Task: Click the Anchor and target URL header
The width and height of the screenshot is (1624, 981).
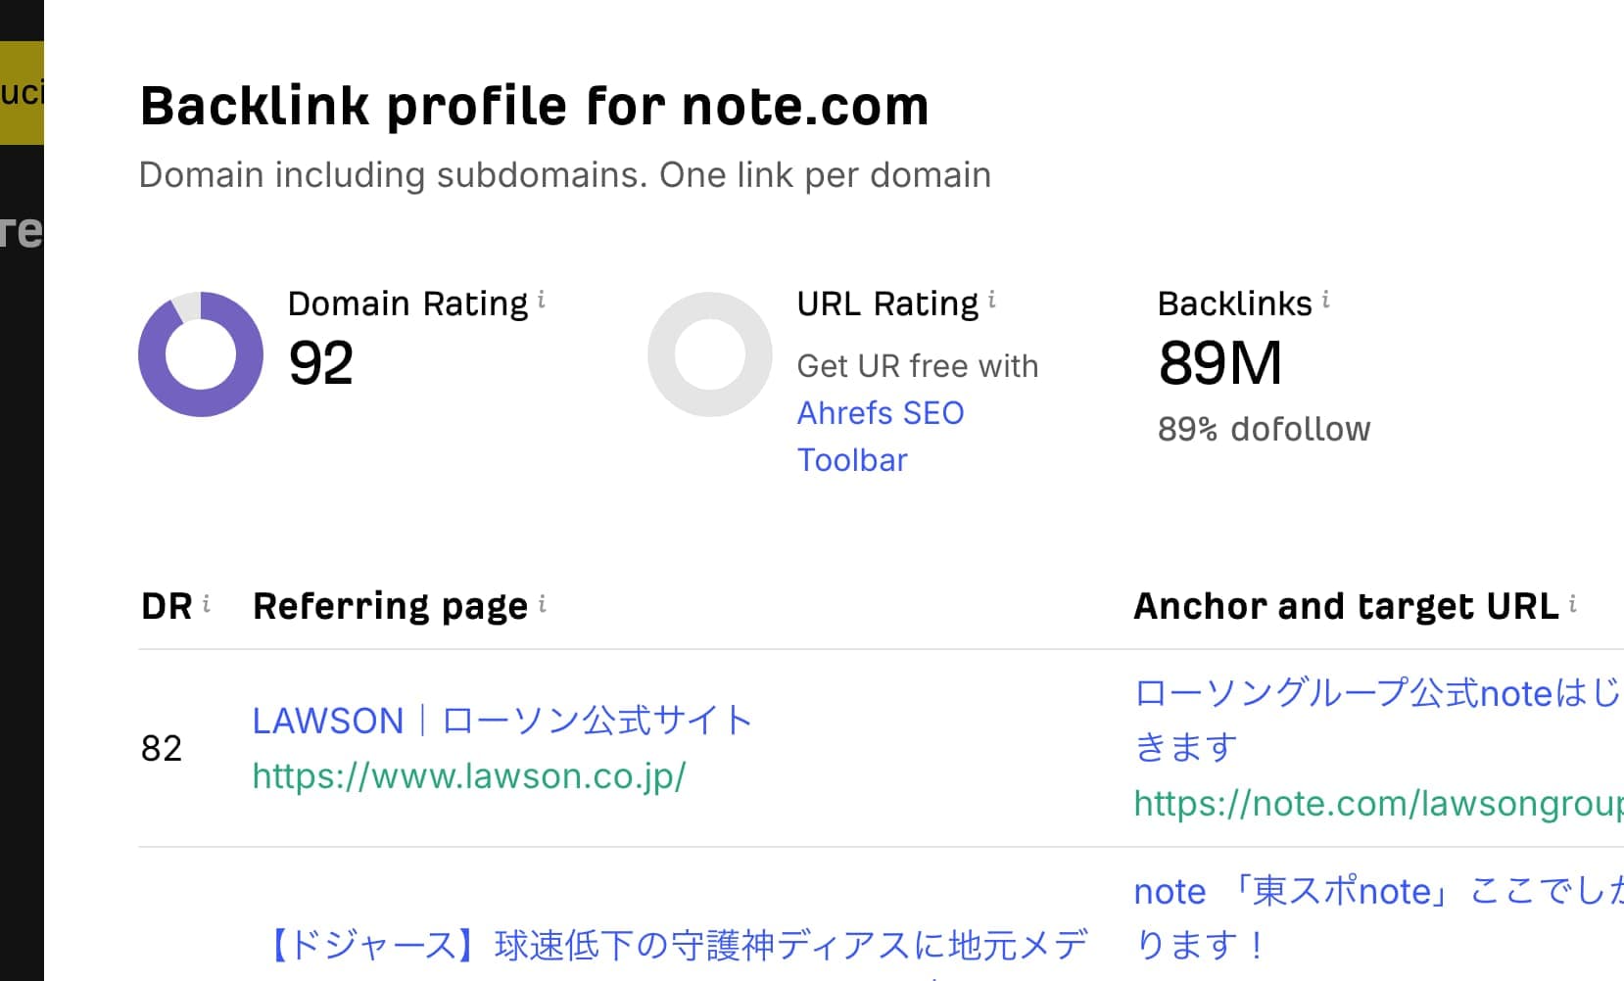Action: pos(1345,606)
